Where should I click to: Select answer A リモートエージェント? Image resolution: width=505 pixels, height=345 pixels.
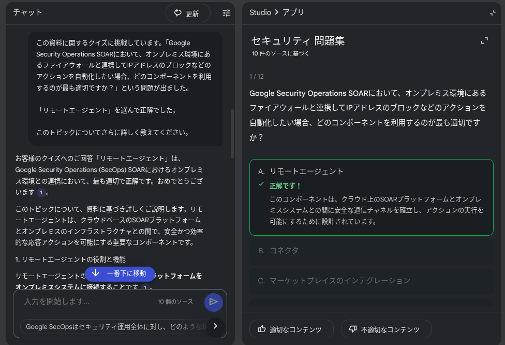pyautogui.click(x=372, y=197)
